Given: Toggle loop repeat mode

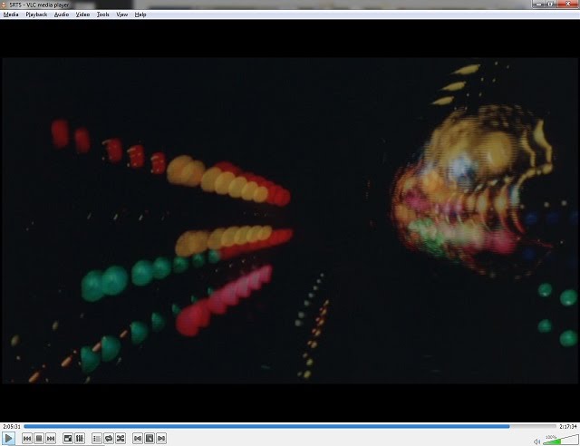Looking at the screenshot, I should 109,439.
